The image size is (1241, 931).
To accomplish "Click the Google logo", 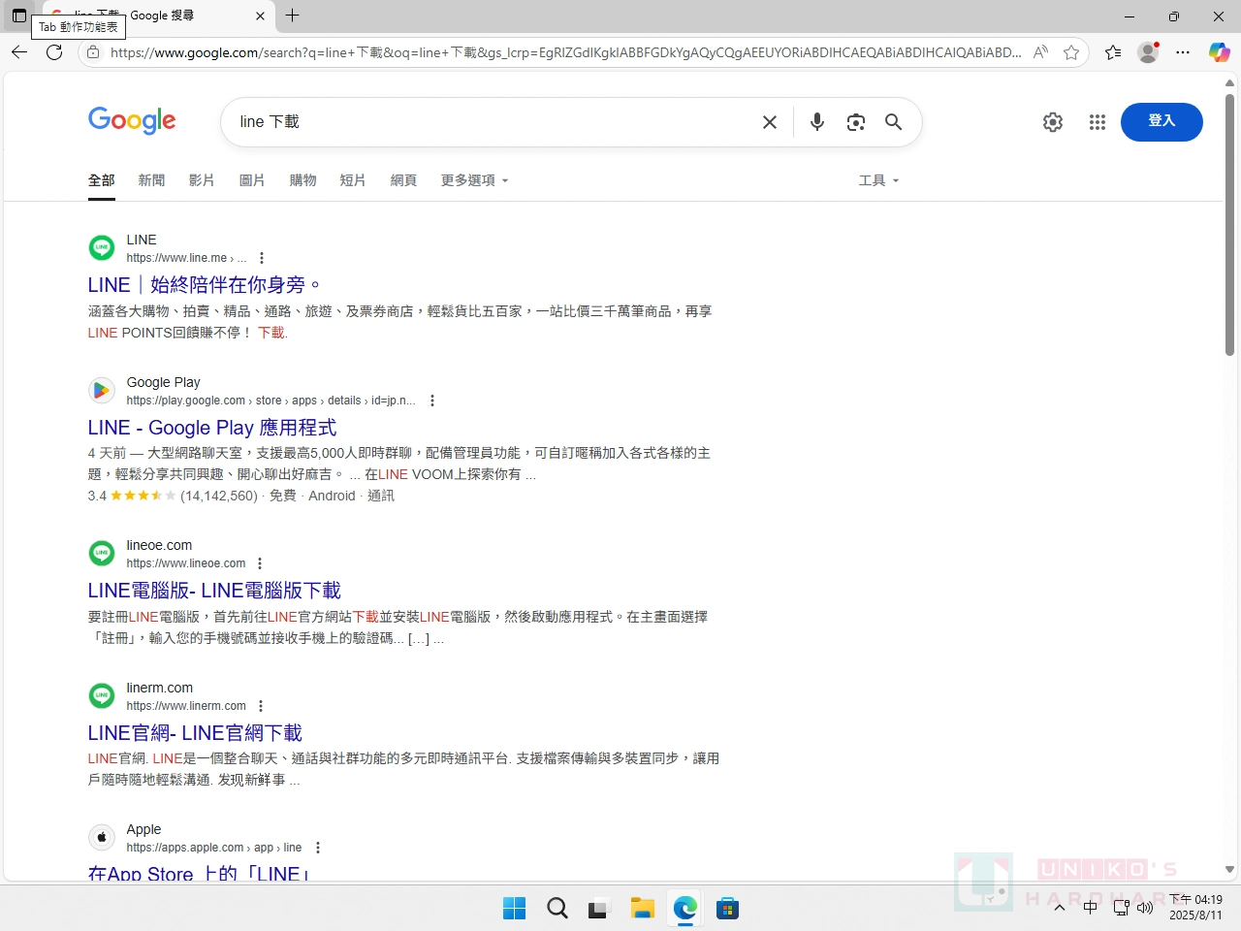I will tap(132, 121).
